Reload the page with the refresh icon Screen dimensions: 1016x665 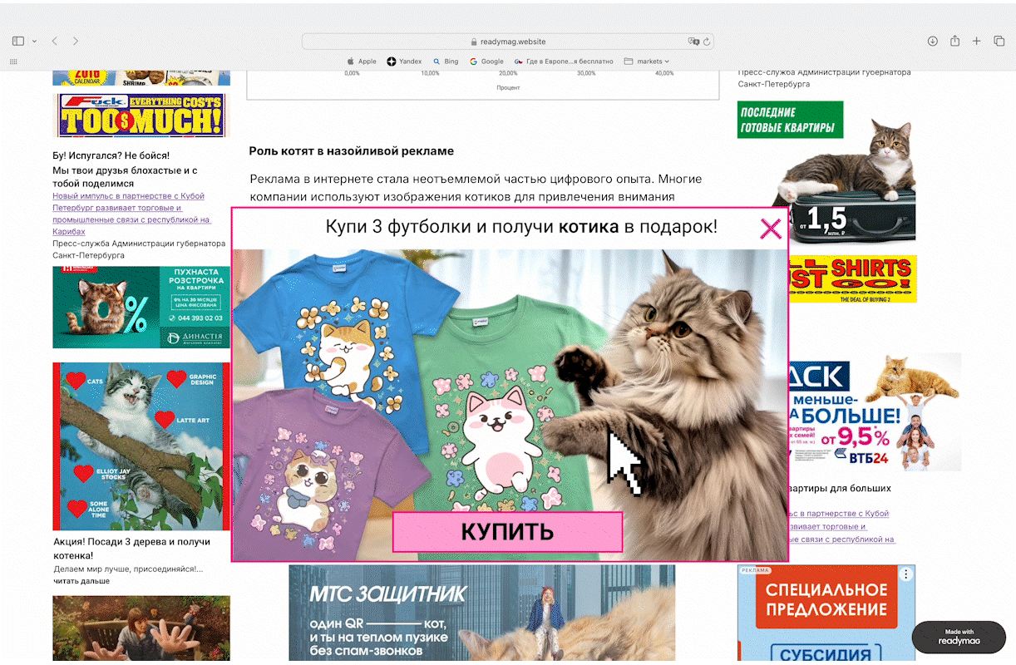point(707,42)
